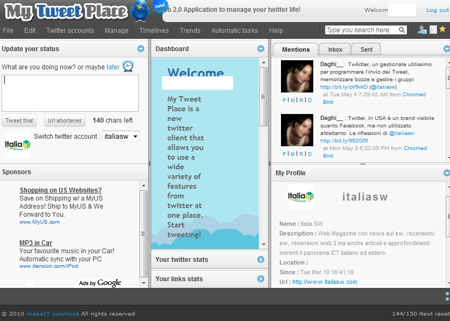Open the Help menu
The height and width of the screenshot is (321, 450).
tap(276, 31)
